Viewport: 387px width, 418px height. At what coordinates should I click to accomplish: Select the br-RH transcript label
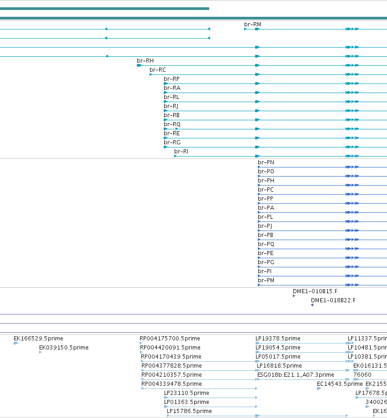[x=145, y=61]
